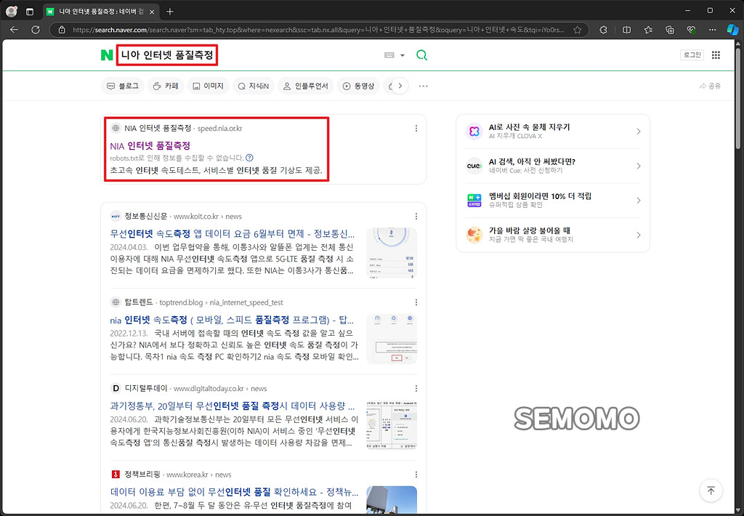The width and height of the screenshot is (744, 516).
Task: Open the browser favorites list icon
Action: tap(648, 30)
